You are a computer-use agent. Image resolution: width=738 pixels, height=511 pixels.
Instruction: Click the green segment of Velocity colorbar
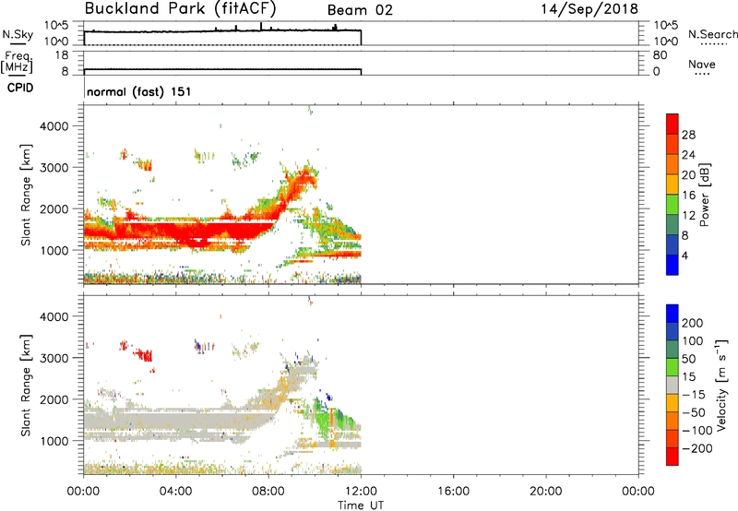[673, 367]
